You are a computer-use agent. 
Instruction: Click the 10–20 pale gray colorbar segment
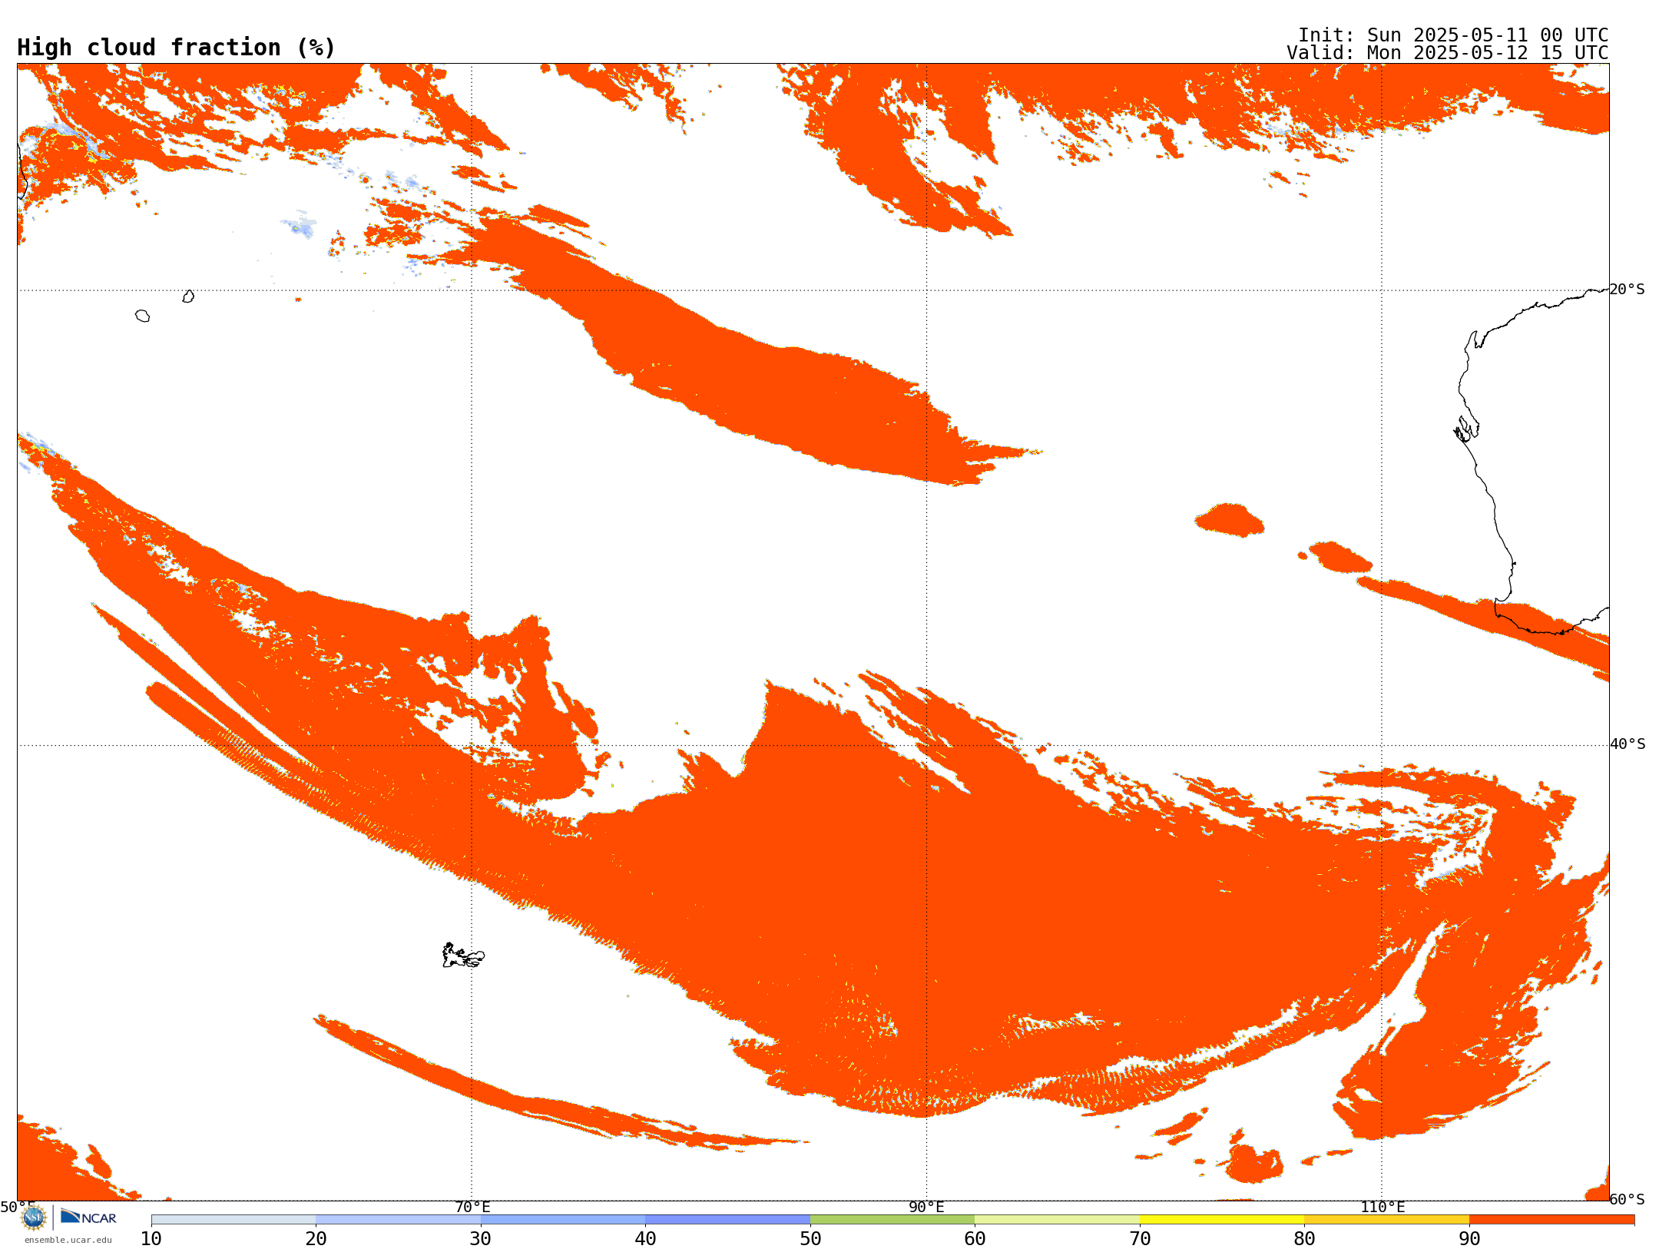pyautogui.click(x=233, y=1219)
